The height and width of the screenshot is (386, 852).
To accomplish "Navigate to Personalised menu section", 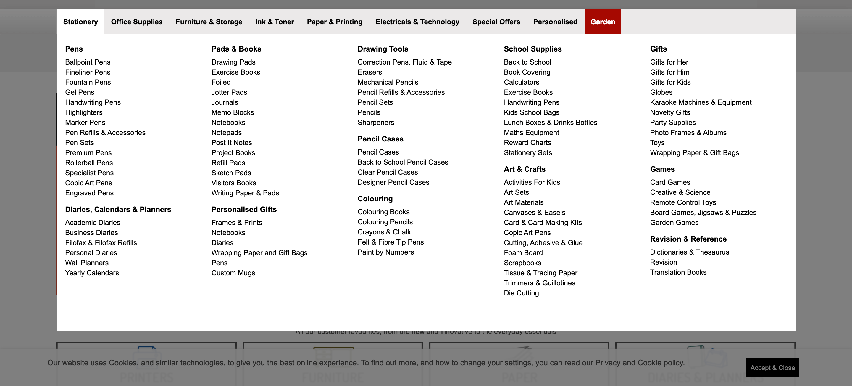I will (x=555, y=22).
